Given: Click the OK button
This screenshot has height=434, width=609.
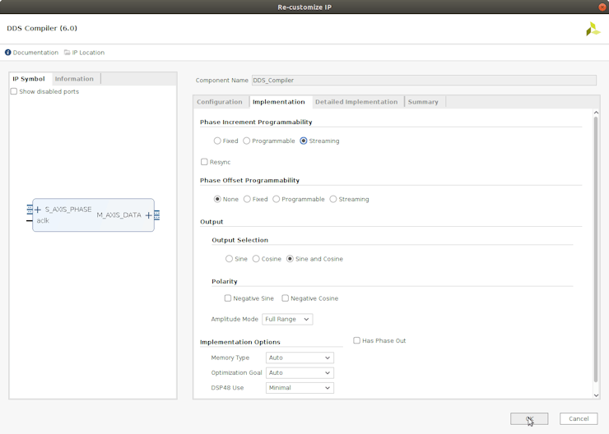Looking at the screenshot, I should pos(529,419).
